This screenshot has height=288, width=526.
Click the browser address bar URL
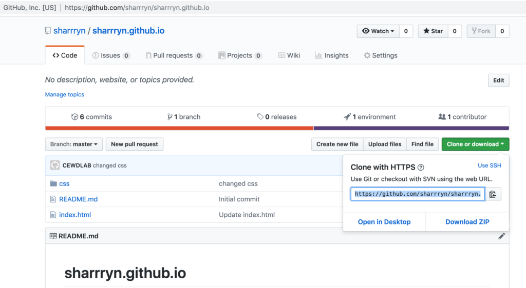coord(137,8)
